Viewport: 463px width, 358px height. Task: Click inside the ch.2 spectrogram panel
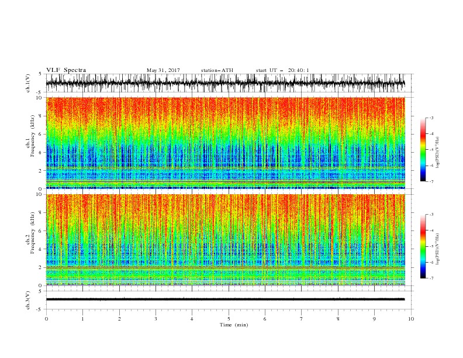[226, 240]
